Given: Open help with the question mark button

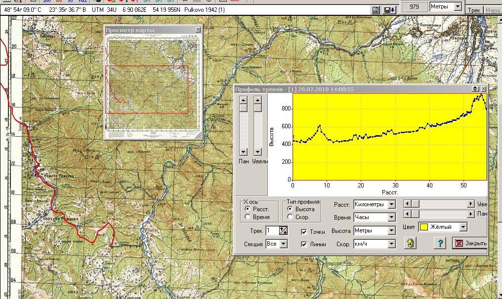Looking at the screenshot, I should (441, 243).
